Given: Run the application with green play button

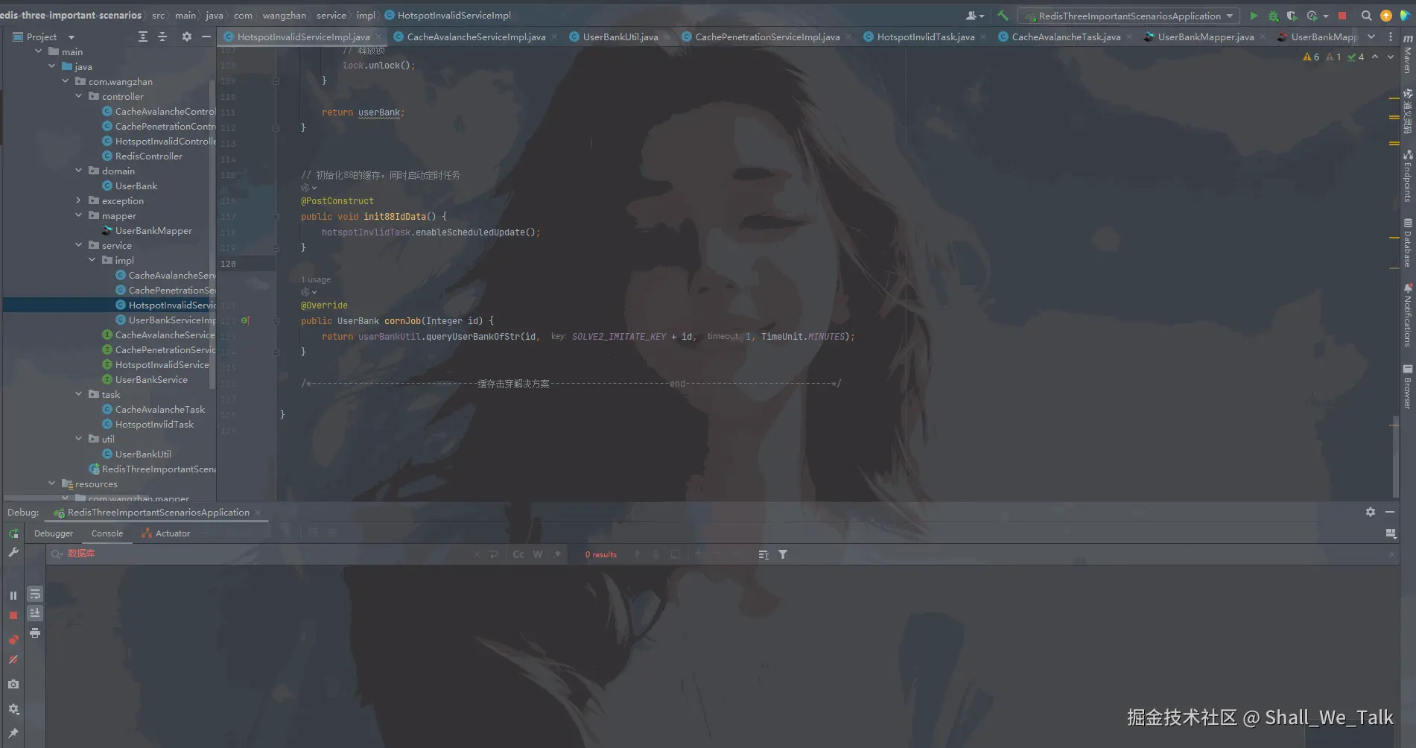Looking at the screenshot, I should coord(1254,16).
